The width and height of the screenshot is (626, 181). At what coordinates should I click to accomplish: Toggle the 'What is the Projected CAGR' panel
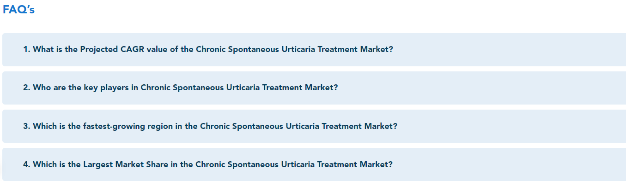click(x=314, y=49)
